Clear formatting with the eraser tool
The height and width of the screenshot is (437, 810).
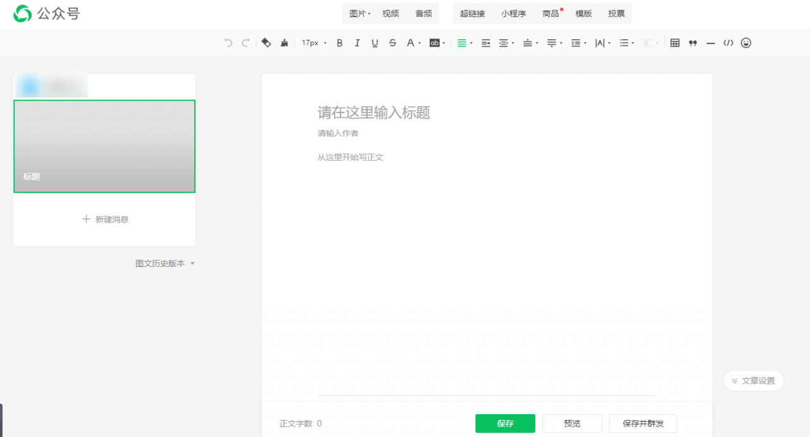click(x=266, y=42)
